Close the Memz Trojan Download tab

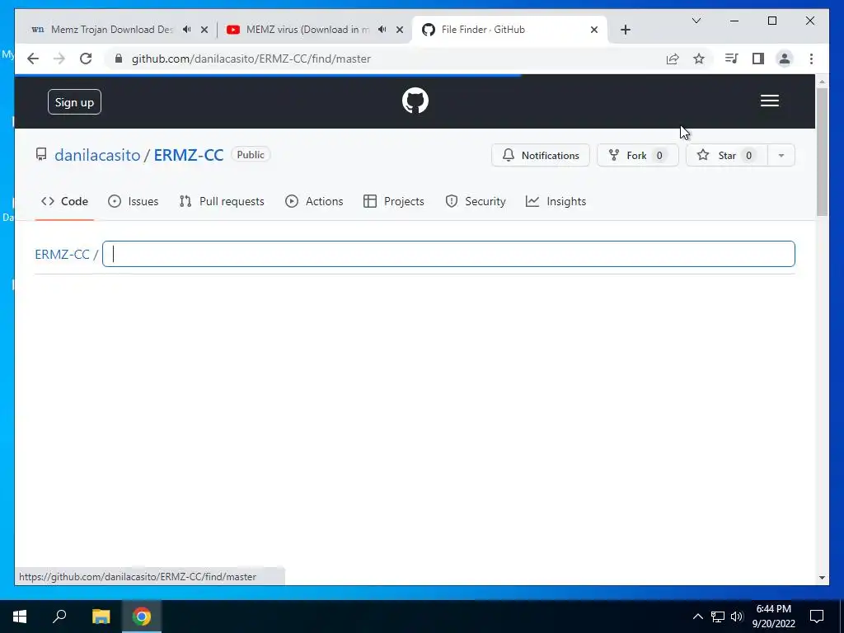point(204,30)
